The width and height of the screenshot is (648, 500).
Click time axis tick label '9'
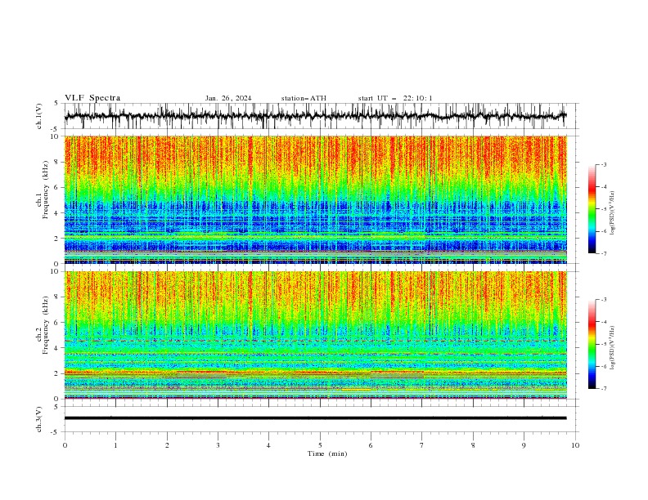(x=524, y=445)
